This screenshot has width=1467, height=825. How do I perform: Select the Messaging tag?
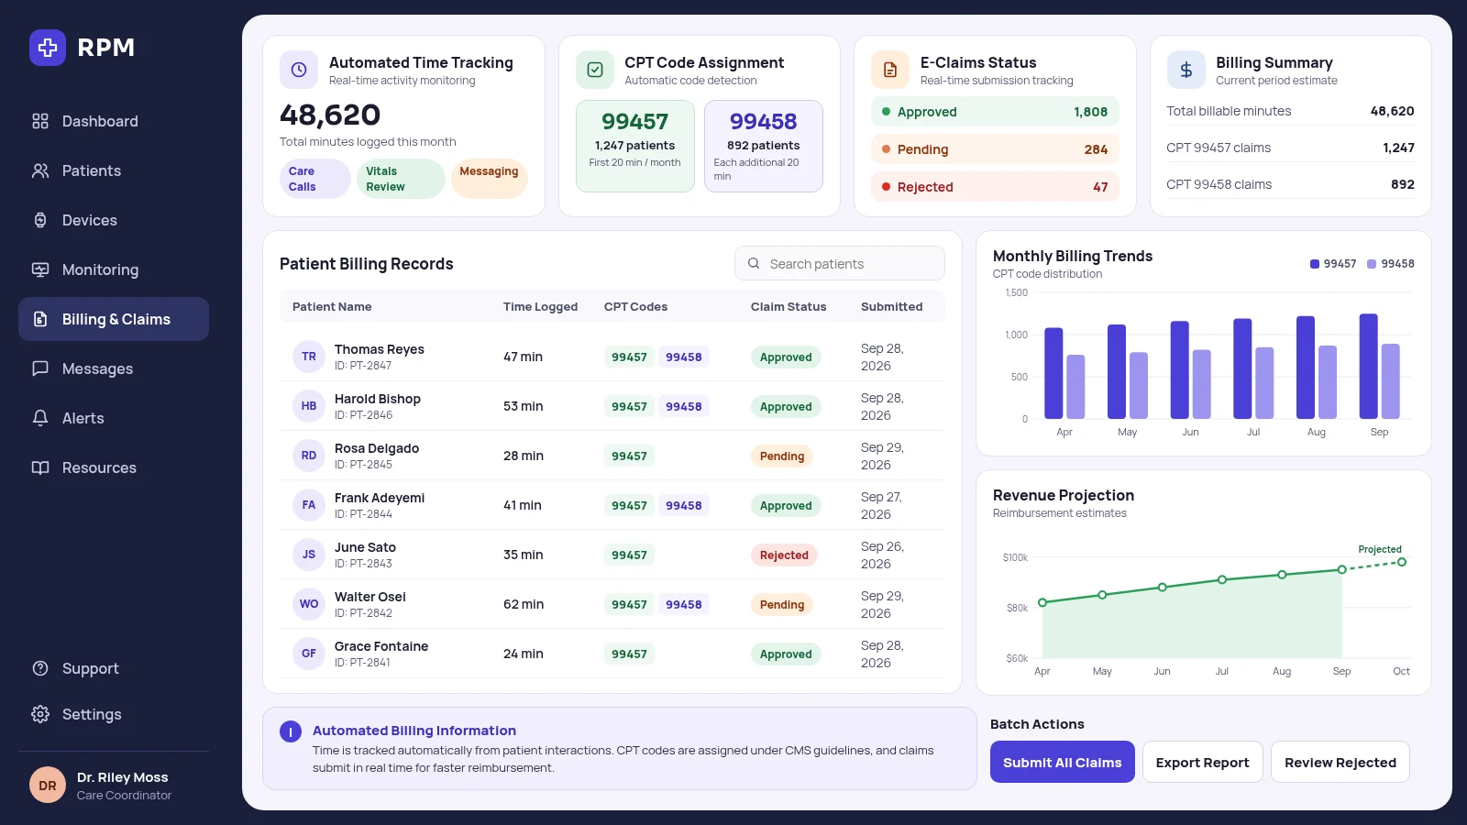[489, 179]
